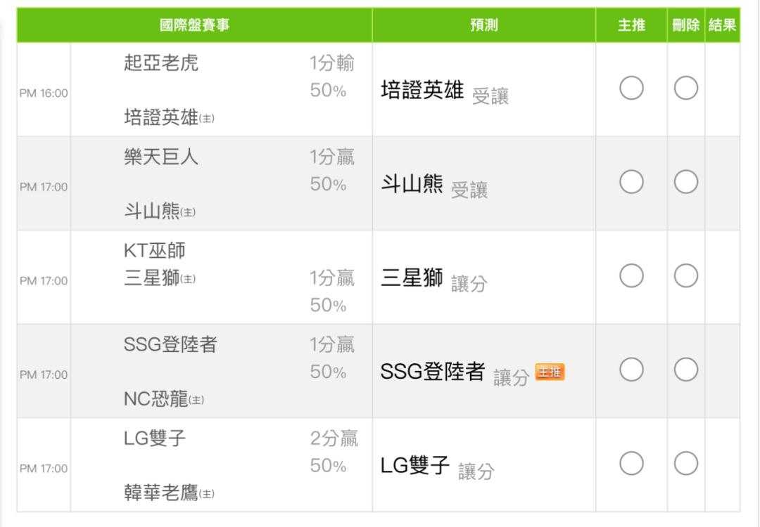Select 主推 radio for SSG登陸者 prediction

pyautogui.click(x=631, y=370)
